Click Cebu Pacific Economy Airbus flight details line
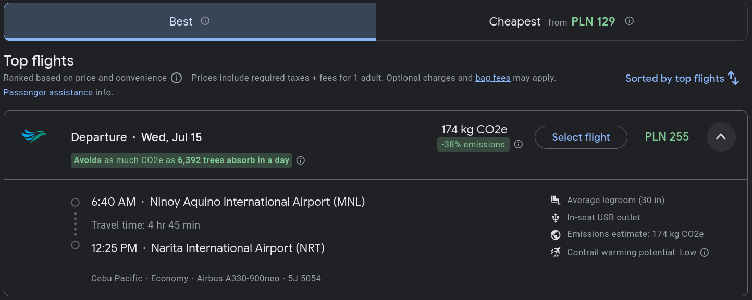The height and width of the screenshot is (300, 752). 206,278
